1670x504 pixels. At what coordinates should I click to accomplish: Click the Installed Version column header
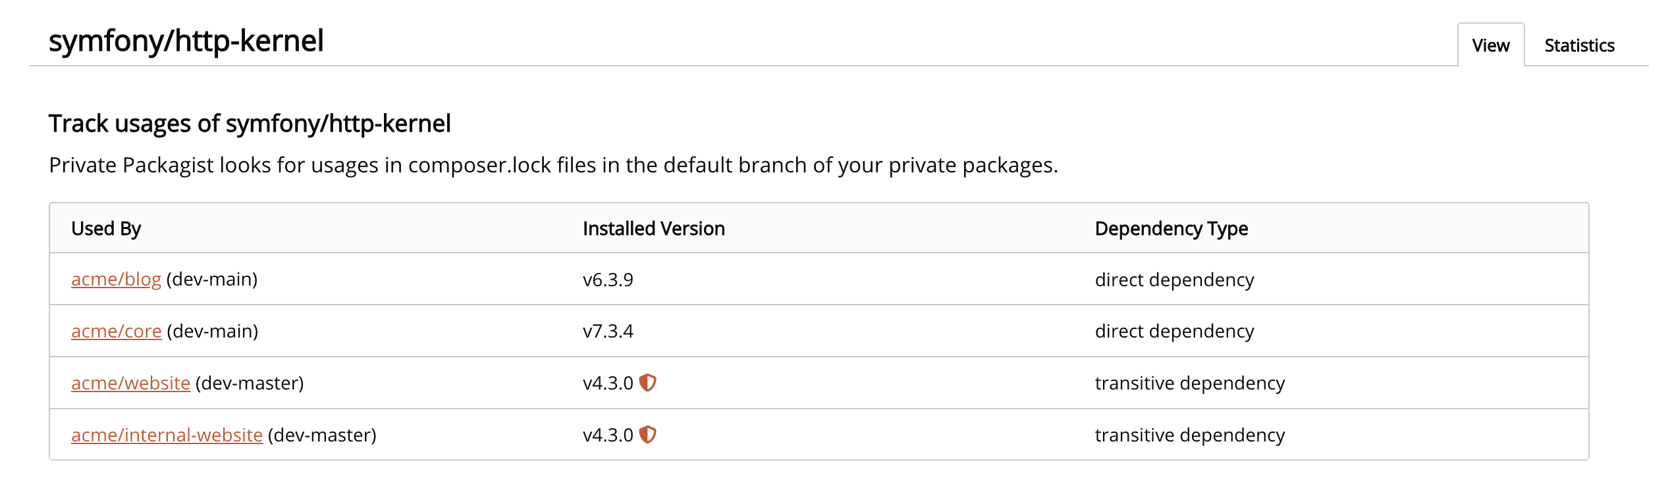[x=653, y=228]
